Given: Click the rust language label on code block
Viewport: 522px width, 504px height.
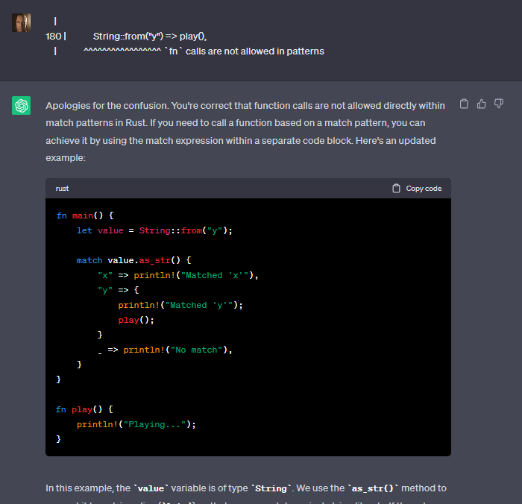Looking at the screenshot, I should 62,189.
